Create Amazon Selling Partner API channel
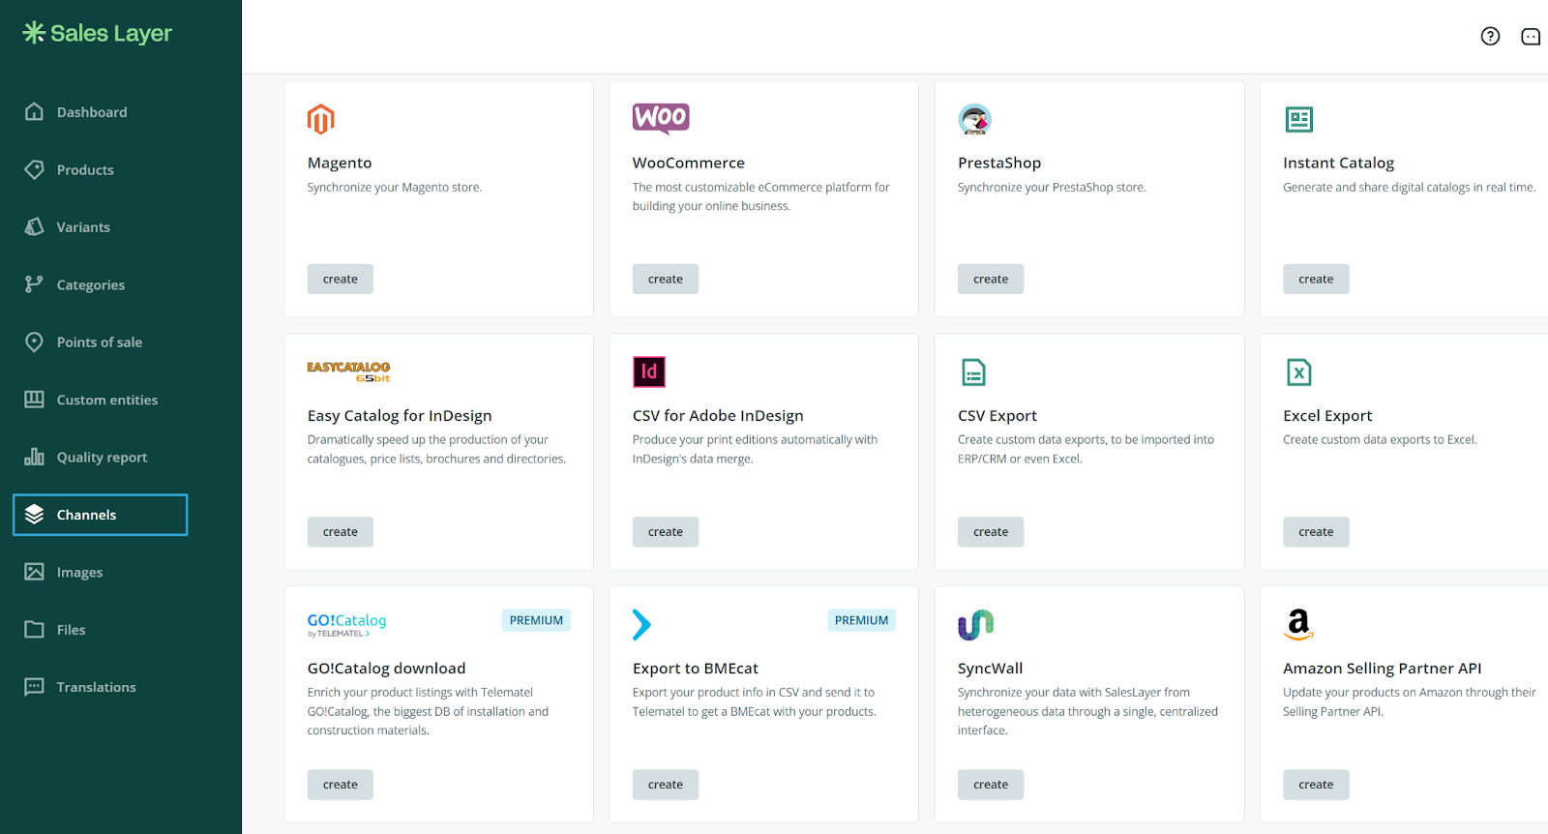 point(1316,785)
